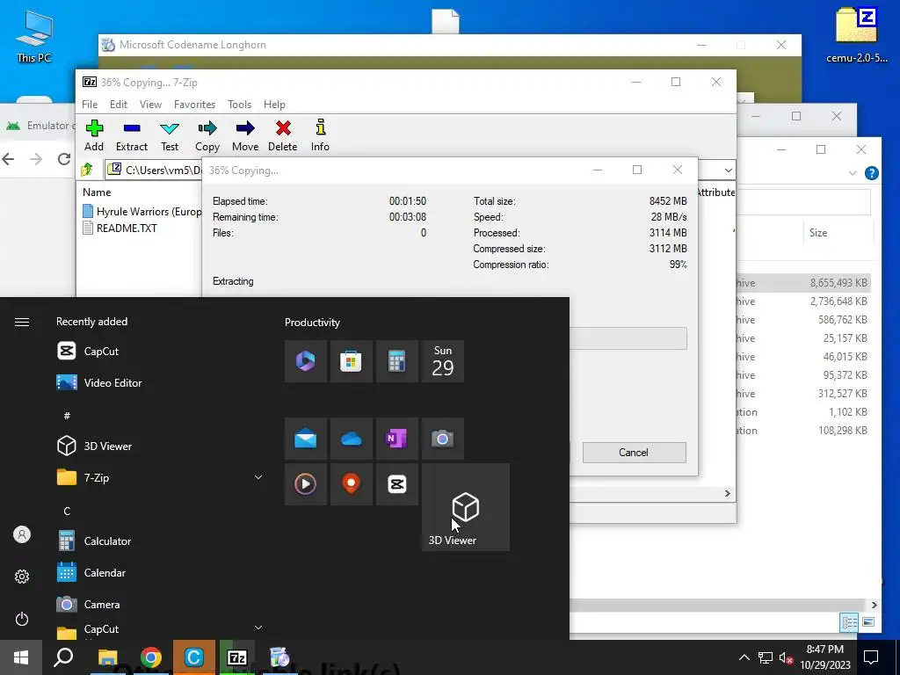Open the cemu-2.0-5 desktop folder
Screen dimensions: 900x675
point(856,34)
